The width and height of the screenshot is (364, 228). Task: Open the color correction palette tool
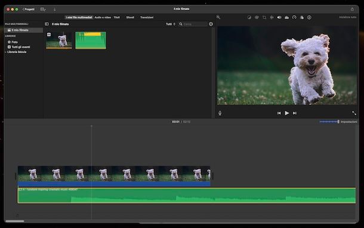coord(257,17)
